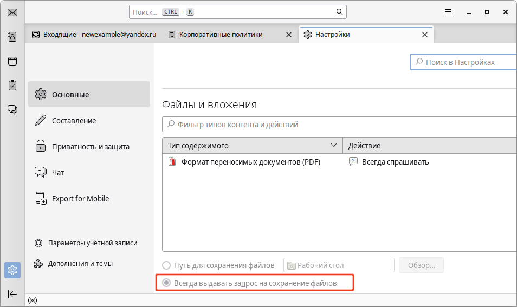The image size is (517, 307).
Task: Select "Путь для сохранения файлов" radio button
Action: point(167,265)
